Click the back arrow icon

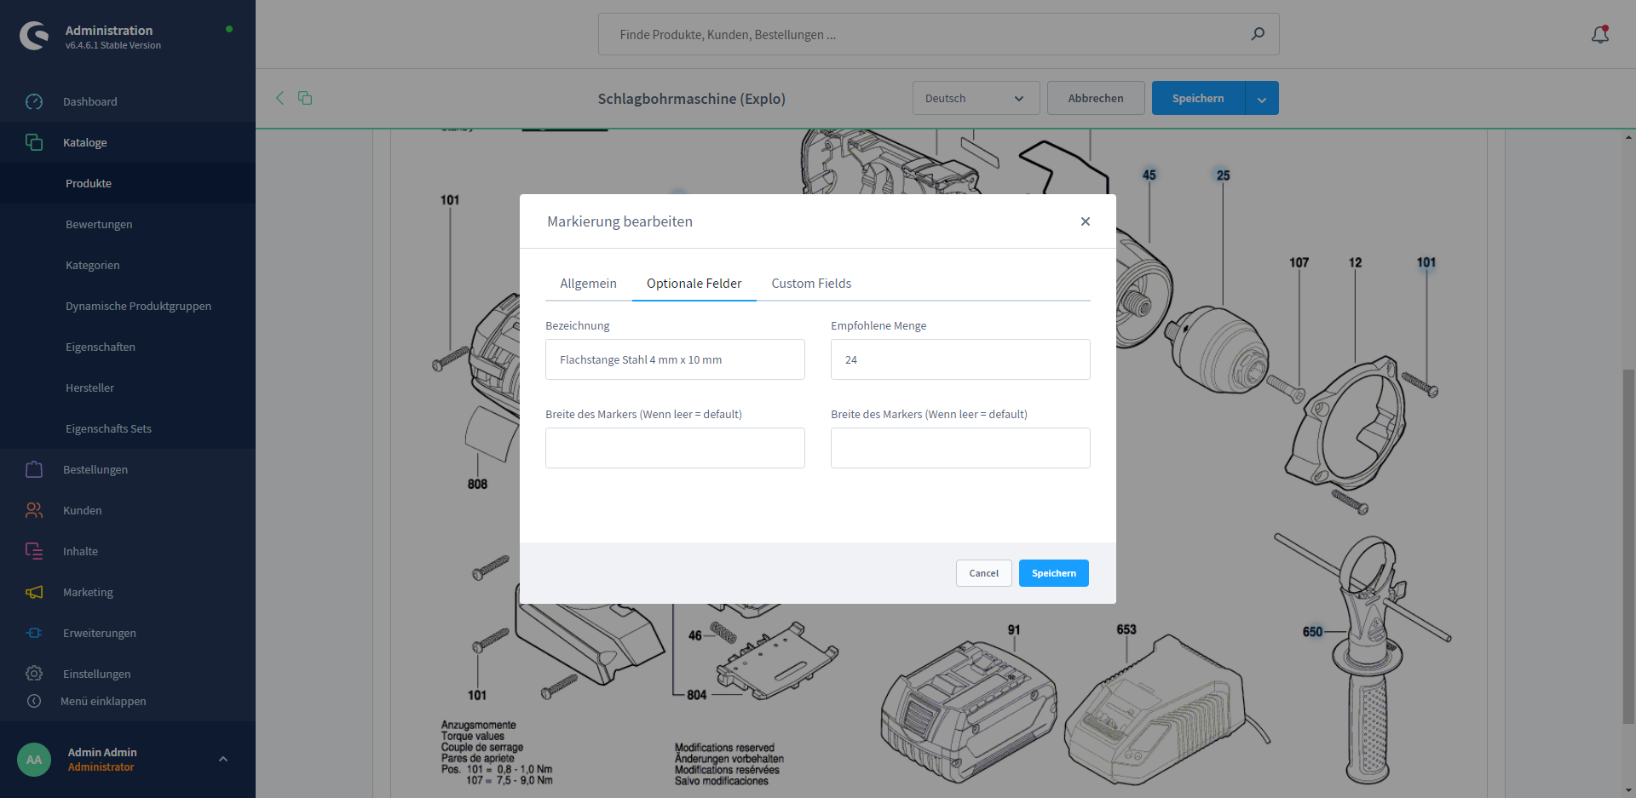click(279, 98)
